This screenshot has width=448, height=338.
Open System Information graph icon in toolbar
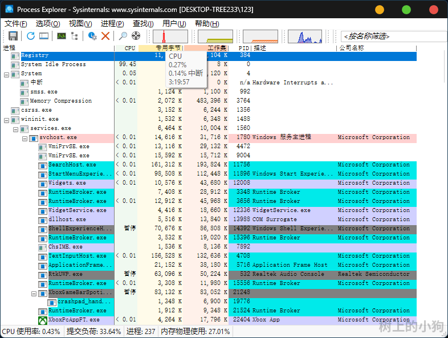[61, 36]
